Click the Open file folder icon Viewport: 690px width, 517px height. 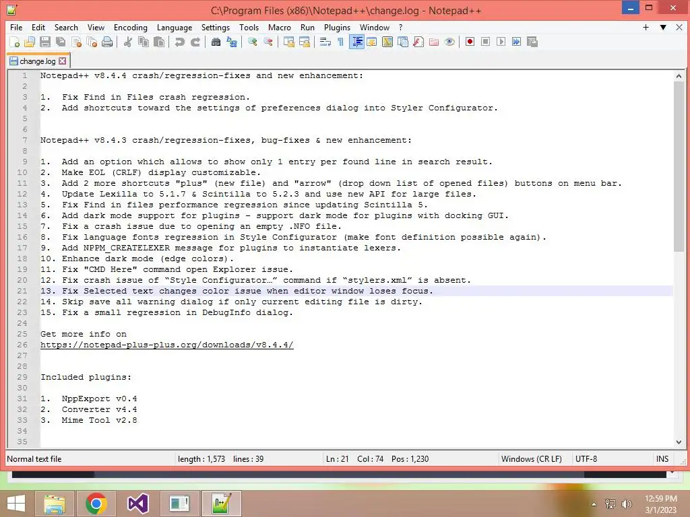pyautogui.click(x=30, y=42)
